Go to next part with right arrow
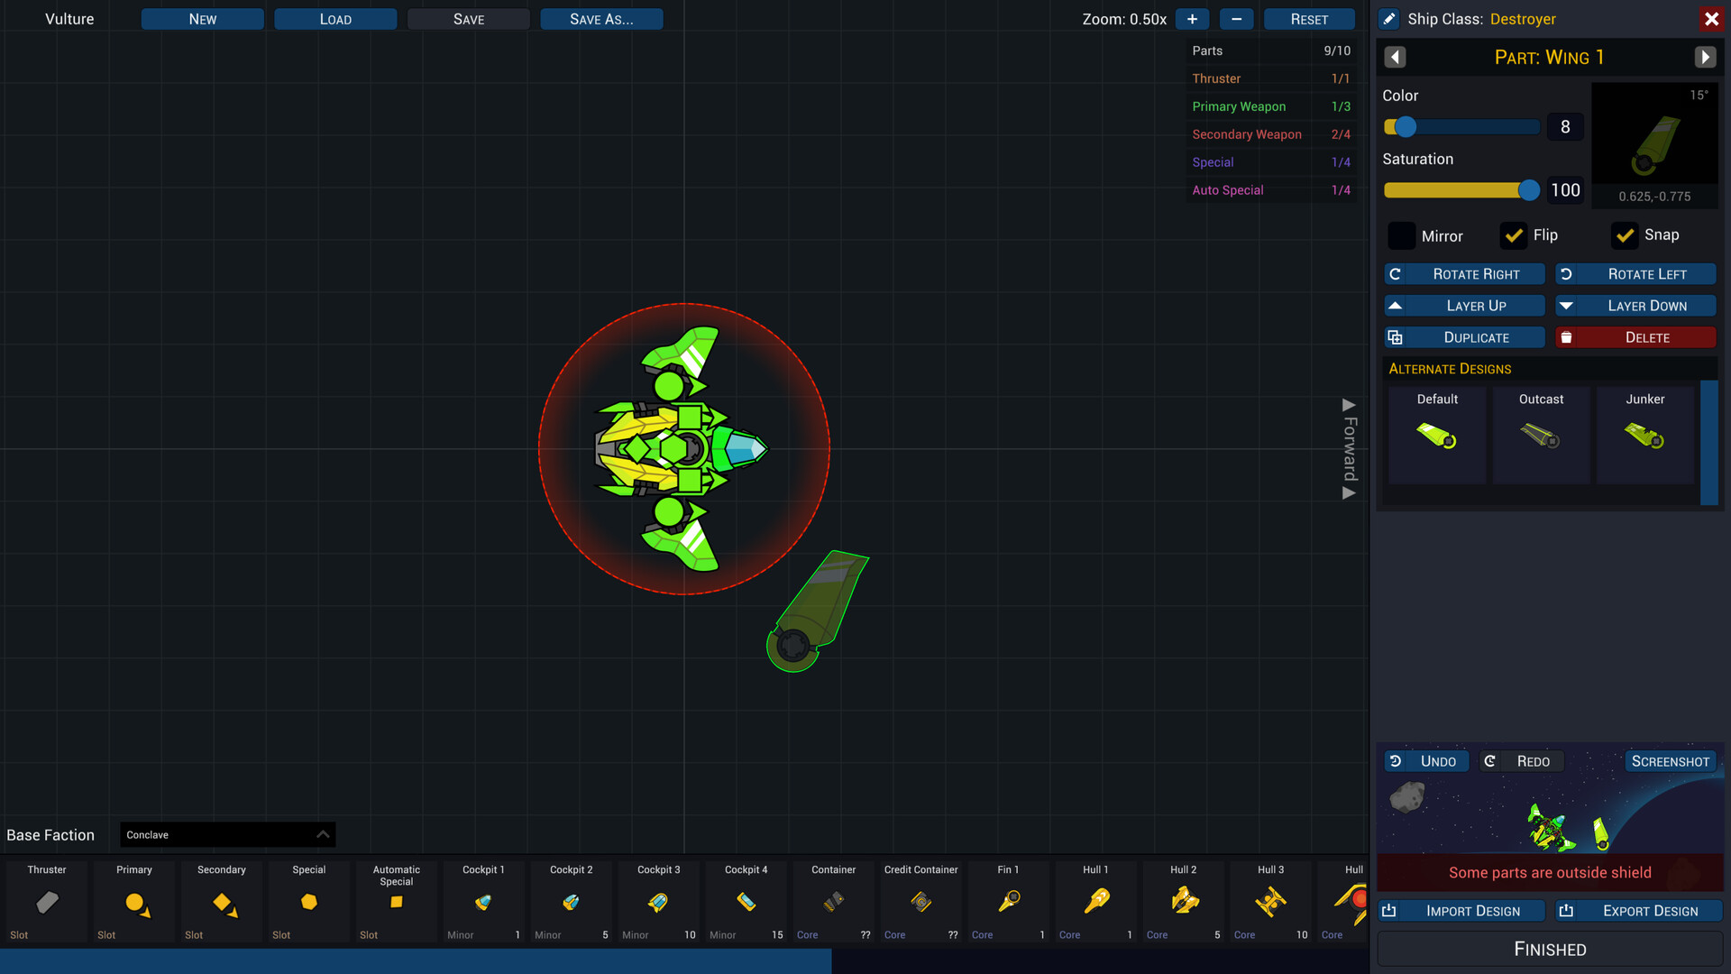 (x=1704, y=58)
